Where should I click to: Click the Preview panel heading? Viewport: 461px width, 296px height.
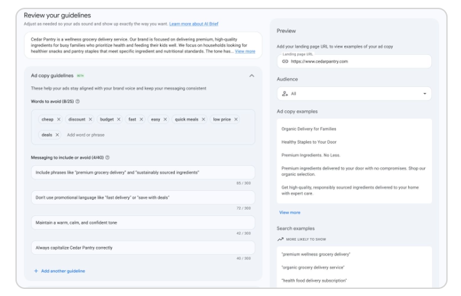tap(286, 31)
